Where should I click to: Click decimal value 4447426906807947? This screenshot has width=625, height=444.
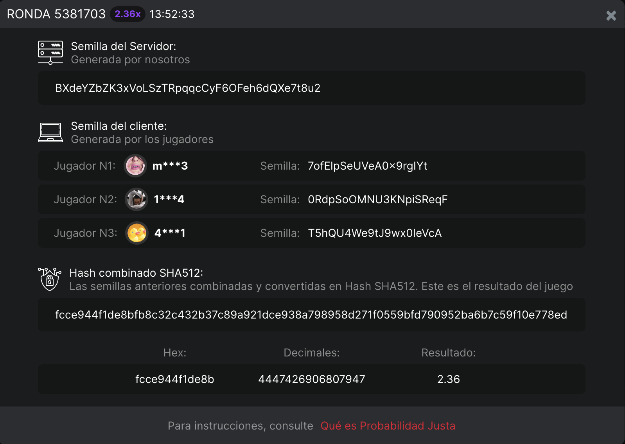[x=312, y=379]
